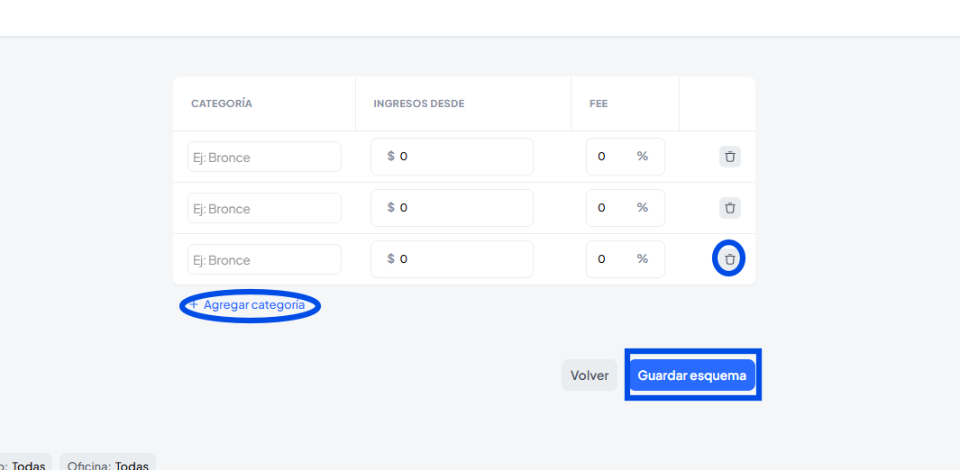Edit third row Ingresos desde amount

[x=460, y=259]
